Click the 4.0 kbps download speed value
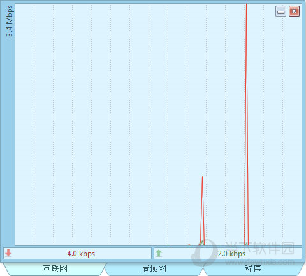This screenshot has height=276, width=306. (81, 254)
